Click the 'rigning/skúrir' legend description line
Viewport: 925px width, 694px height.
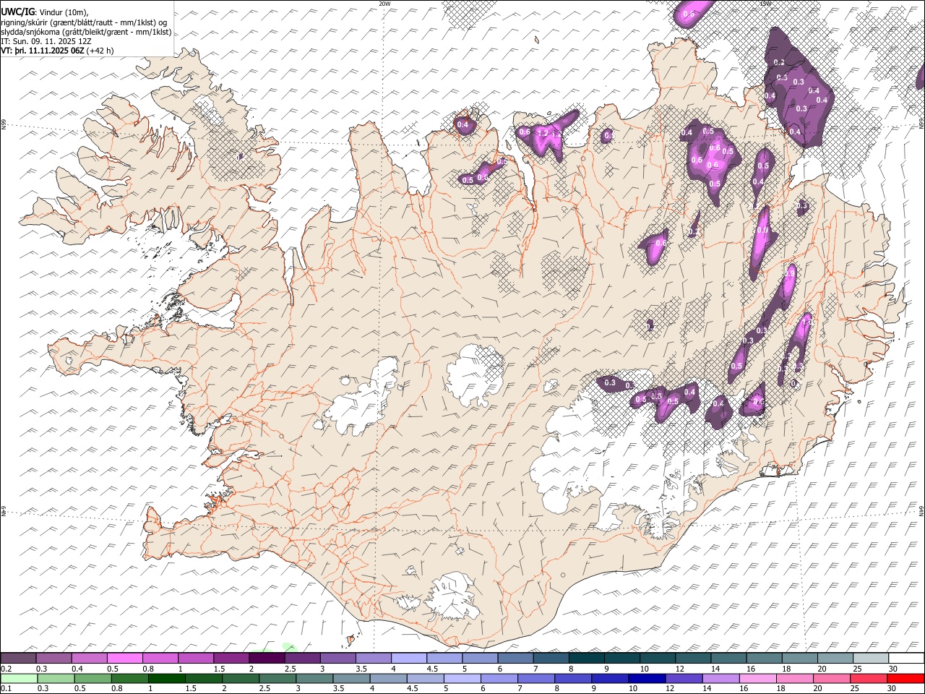[x=84, y=22]
